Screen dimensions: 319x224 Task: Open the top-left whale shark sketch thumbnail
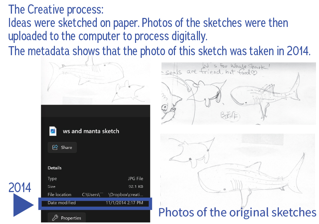(x=95, y=80)
